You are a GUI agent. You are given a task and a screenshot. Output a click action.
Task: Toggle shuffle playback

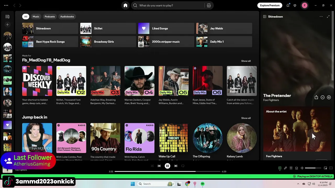coord(152,166)
